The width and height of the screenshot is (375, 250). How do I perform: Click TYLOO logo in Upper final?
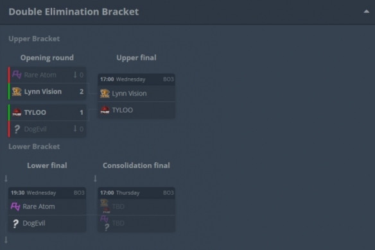(x=105, y=110)
